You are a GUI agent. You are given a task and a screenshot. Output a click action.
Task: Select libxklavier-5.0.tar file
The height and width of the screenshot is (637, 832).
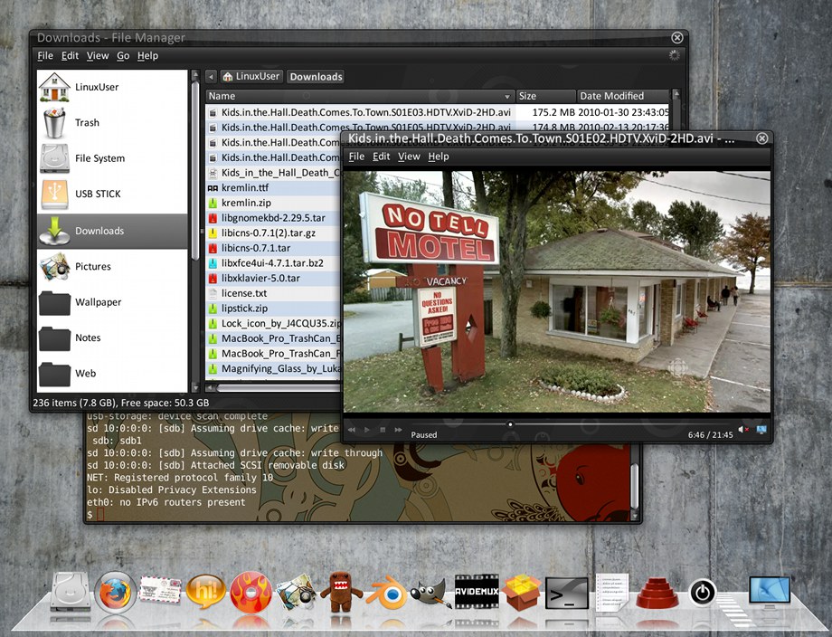pyautogui.click(x=273, y=278)
